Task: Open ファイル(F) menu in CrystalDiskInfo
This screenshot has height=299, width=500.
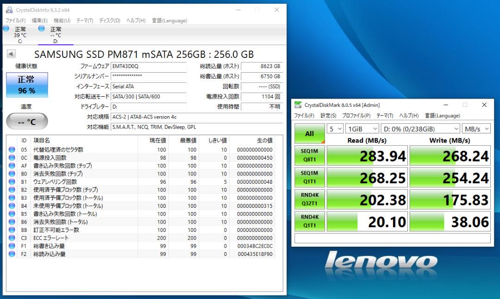Action: (15, 21)
